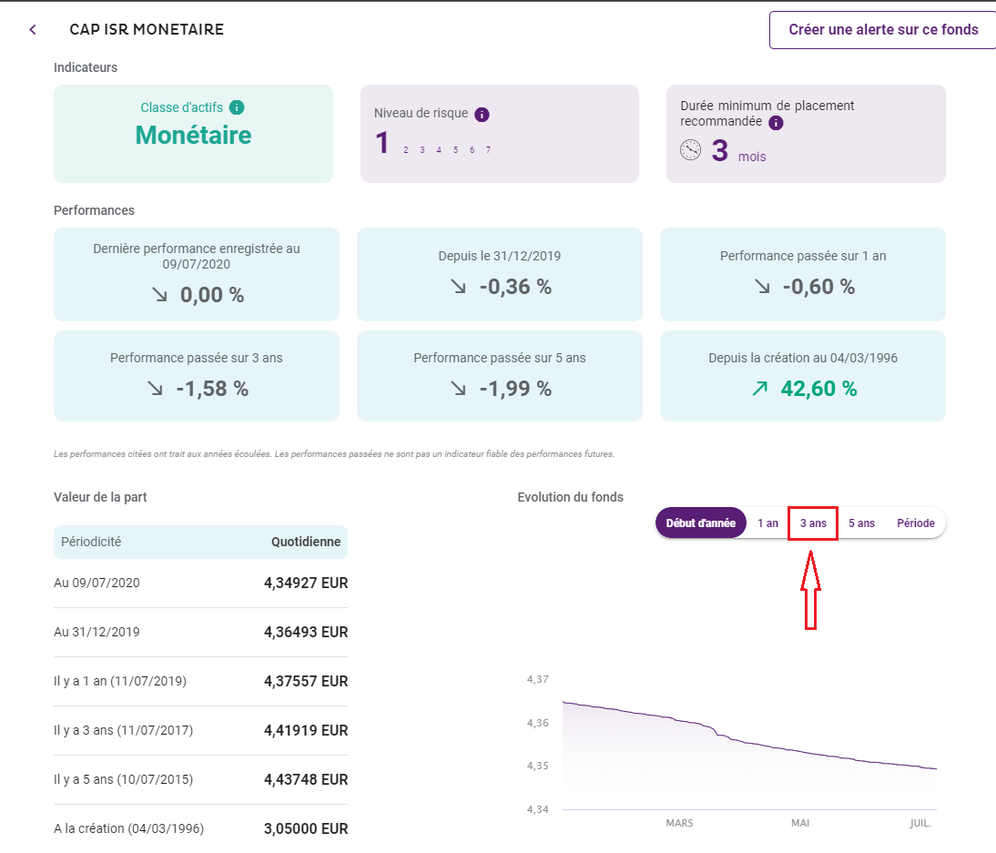This screenshot has width=996, height=853.
Task: Show the 3 ans fund evolution
Action: (x=813, y=523)
